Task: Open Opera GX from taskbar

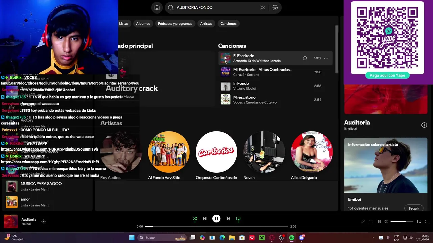Action: coord(272,238)
